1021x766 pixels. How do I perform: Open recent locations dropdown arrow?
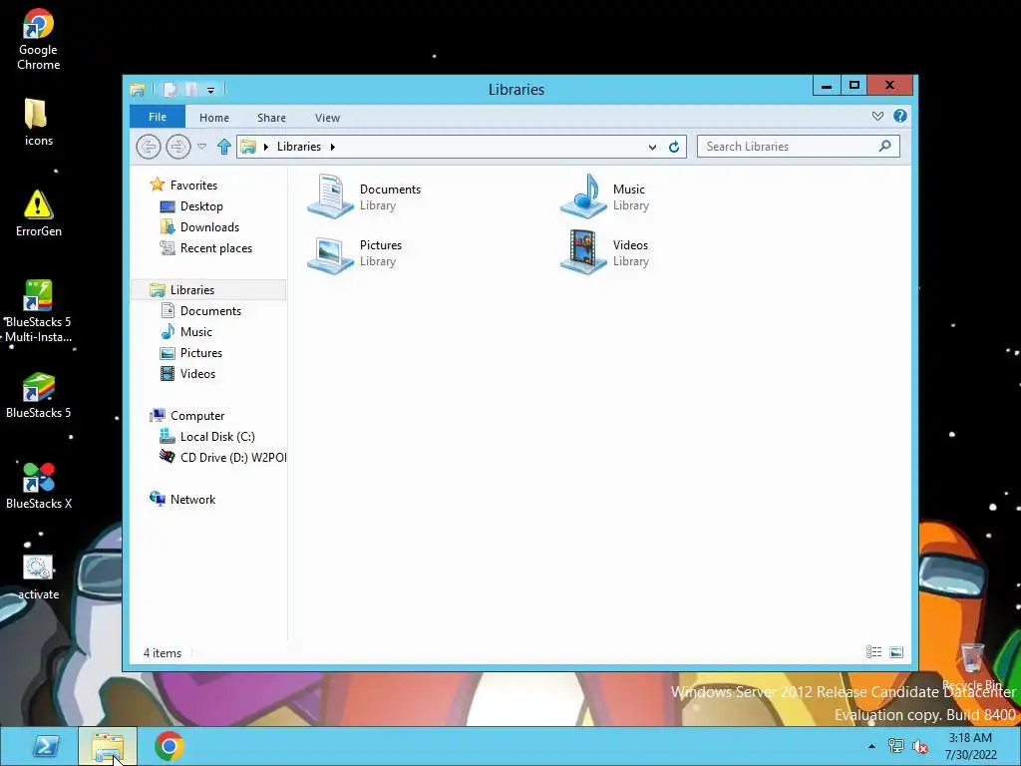click(201, 147)
